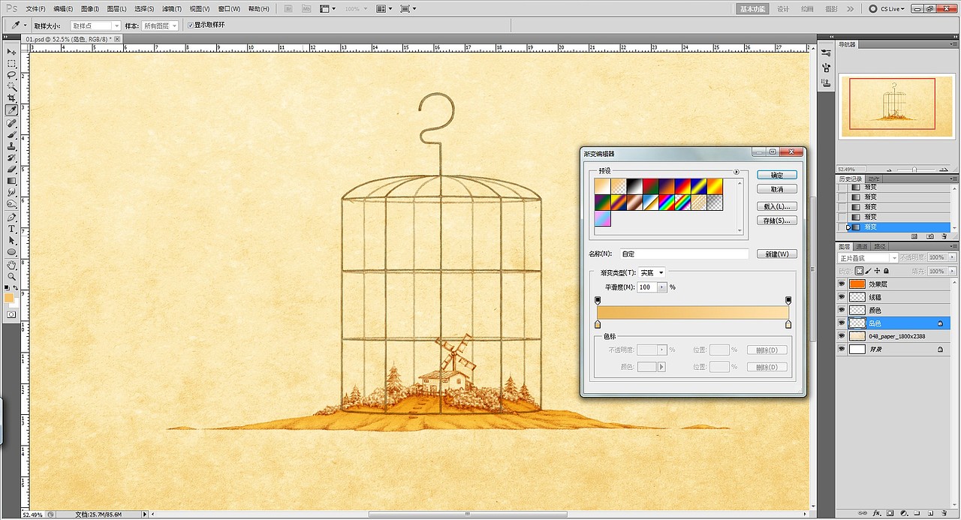
Task: Hide the 颜色 layer eye icon
Action: point(842,310)
